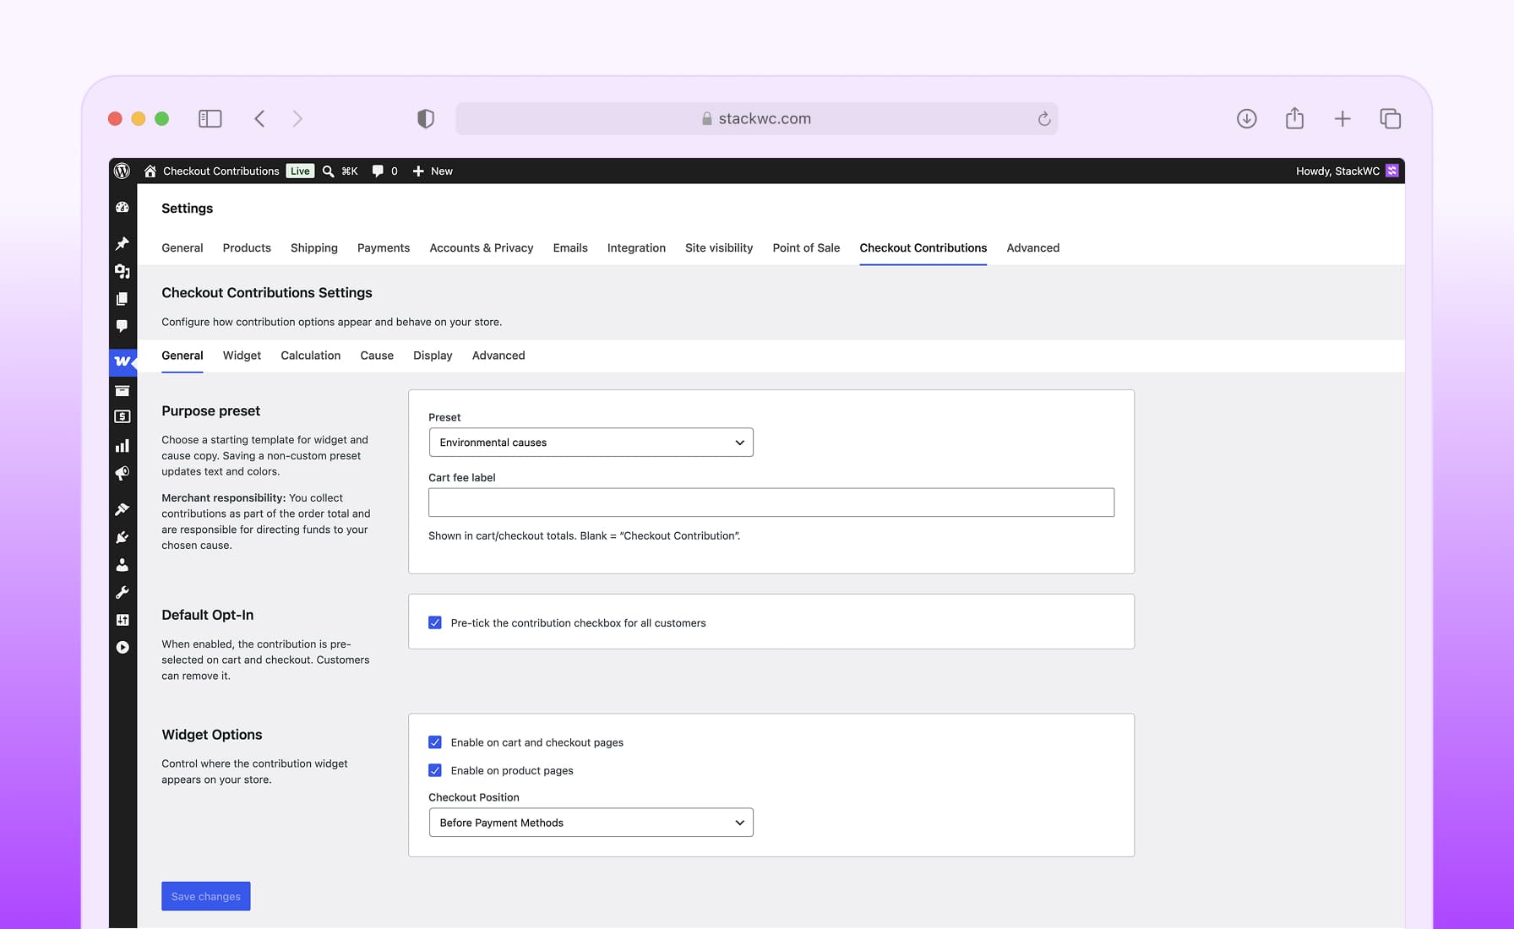
Task: Toggle pre-tick contribution checkbox for all customers
Action: pyautogui.click(x=435, y=623)
